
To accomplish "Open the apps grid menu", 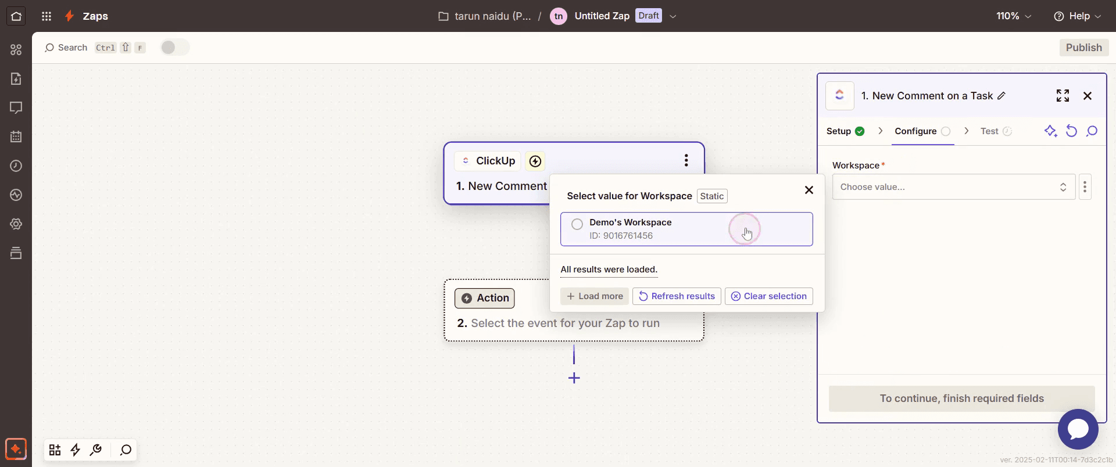I will click(x=46, y=16).
